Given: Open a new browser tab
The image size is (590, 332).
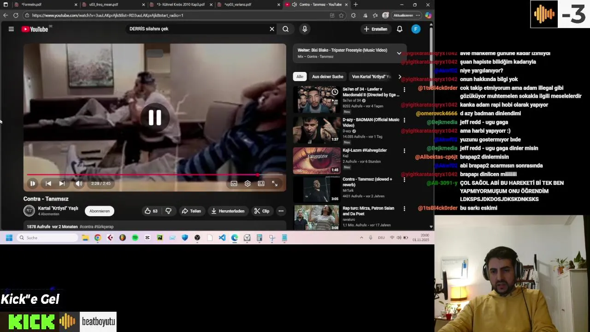Looking at the screenshot, I should 355,5.
